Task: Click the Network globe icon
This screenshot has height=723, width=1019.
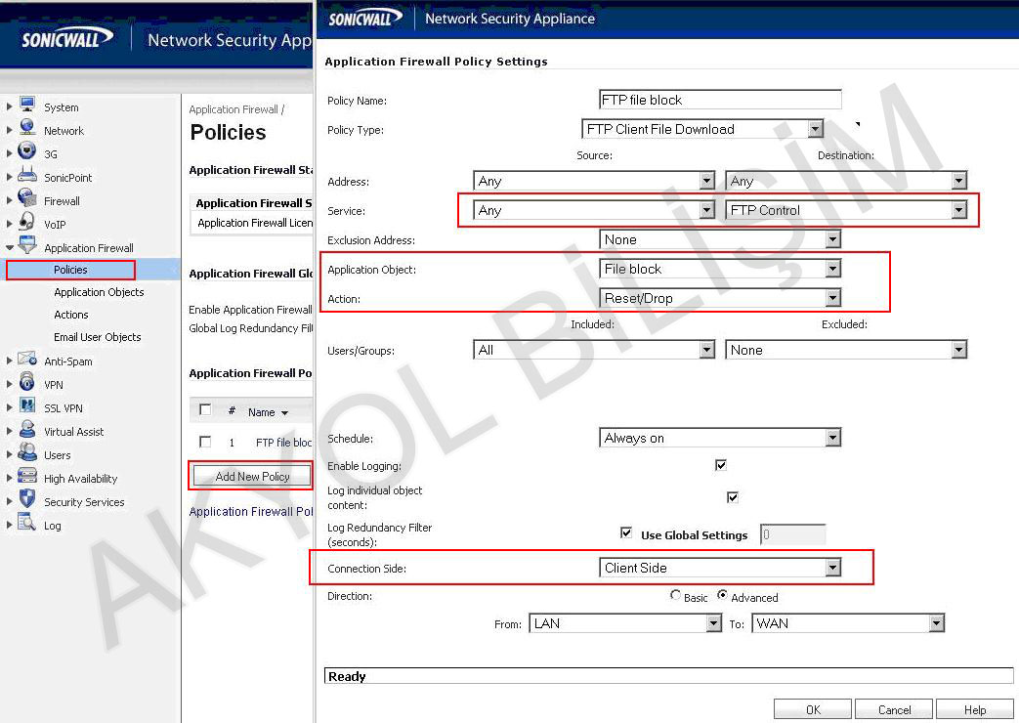Action: click(27, 130)
